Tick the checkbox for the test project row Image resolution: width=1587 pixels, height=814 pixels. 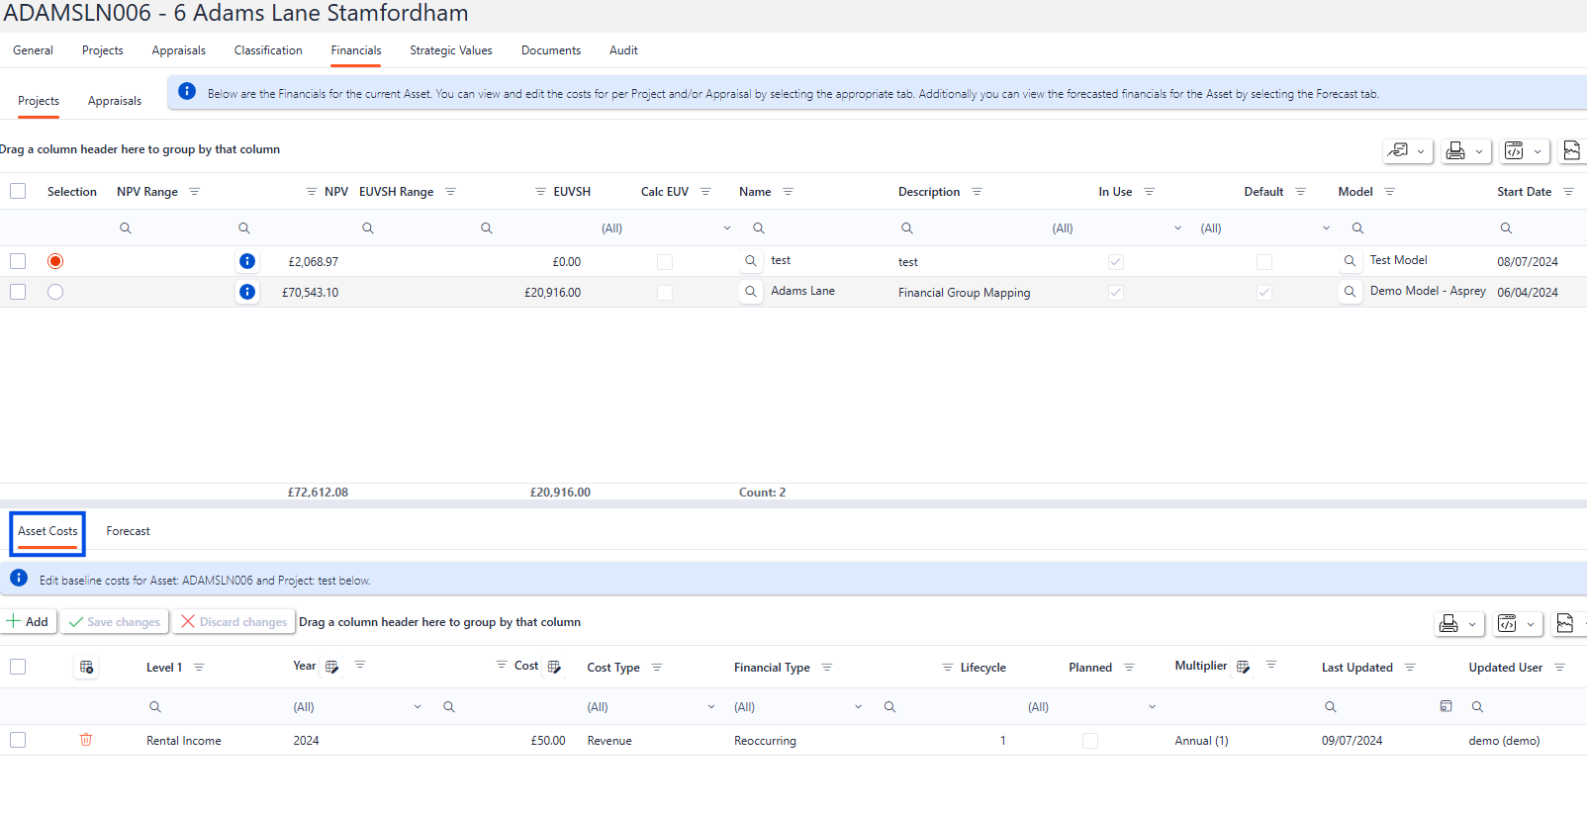point(18,261)
